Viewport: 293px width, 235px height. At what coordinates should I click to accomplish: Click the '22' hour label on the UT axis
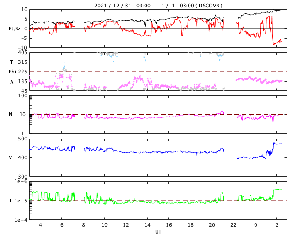click(x=233, y=225)
